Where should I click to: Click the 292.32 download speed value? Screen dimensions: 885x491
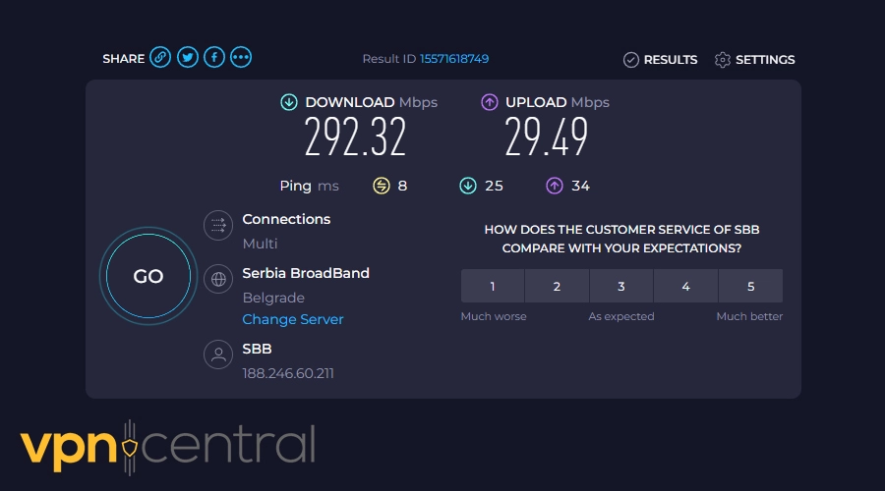point(355,136)
